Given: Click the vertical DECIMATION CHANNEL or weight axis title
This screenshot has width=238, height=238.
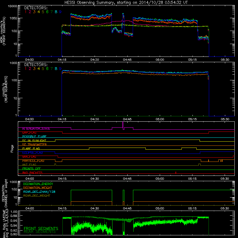Looking at the screenshot, I should pyautogui.click(x=5, y=193).
